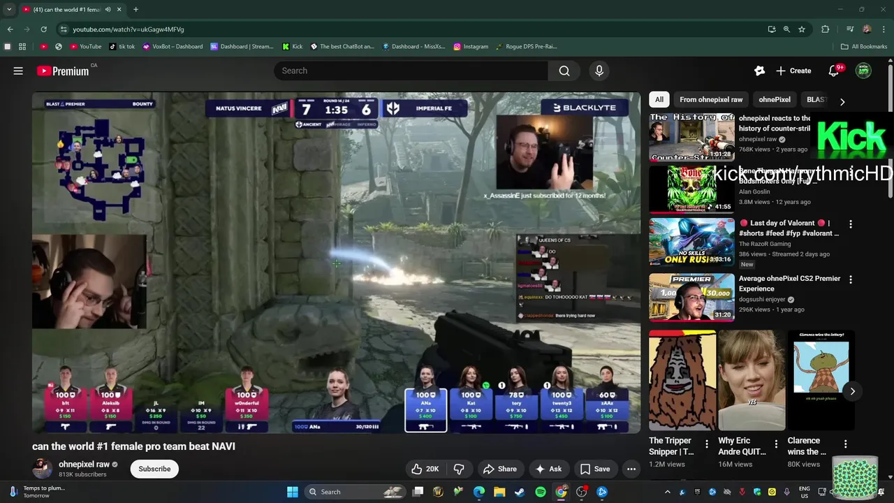Viewport: 894px width, 503px height.
Task: Open Steam from the taskbar
Action: (x=520, y=492)
